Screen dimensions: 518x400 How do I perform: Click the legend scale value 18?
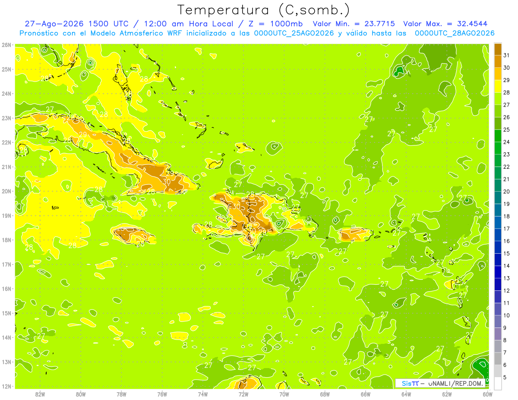pyautogui.click(x=506, y=216)
